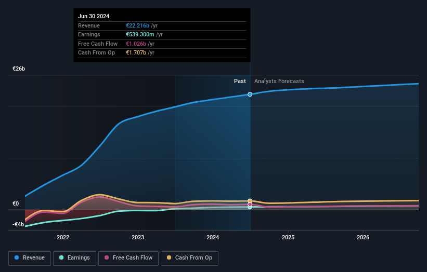Toggle the Revenue legend button

30,258
